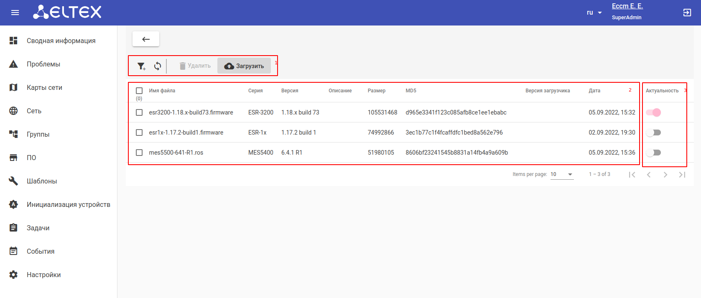Screen dimensions: 701x298
Task: Open the hamburger navigation menu
Action: coord(15,13)
